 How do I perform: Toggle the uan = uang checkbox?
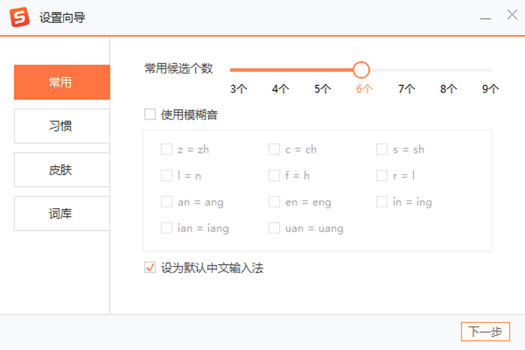coord(274,228)
